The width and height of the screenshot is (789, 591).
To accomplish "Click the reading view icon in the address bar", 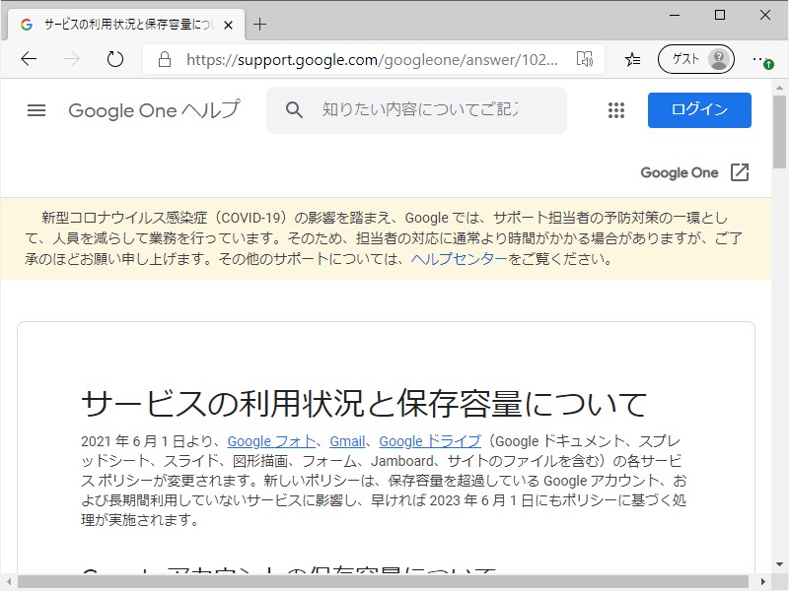I will point(586,59).
